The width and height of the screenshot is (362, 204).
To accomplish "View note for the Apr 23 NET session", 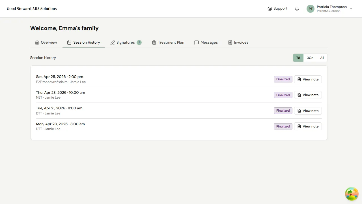I will point(308,95).
